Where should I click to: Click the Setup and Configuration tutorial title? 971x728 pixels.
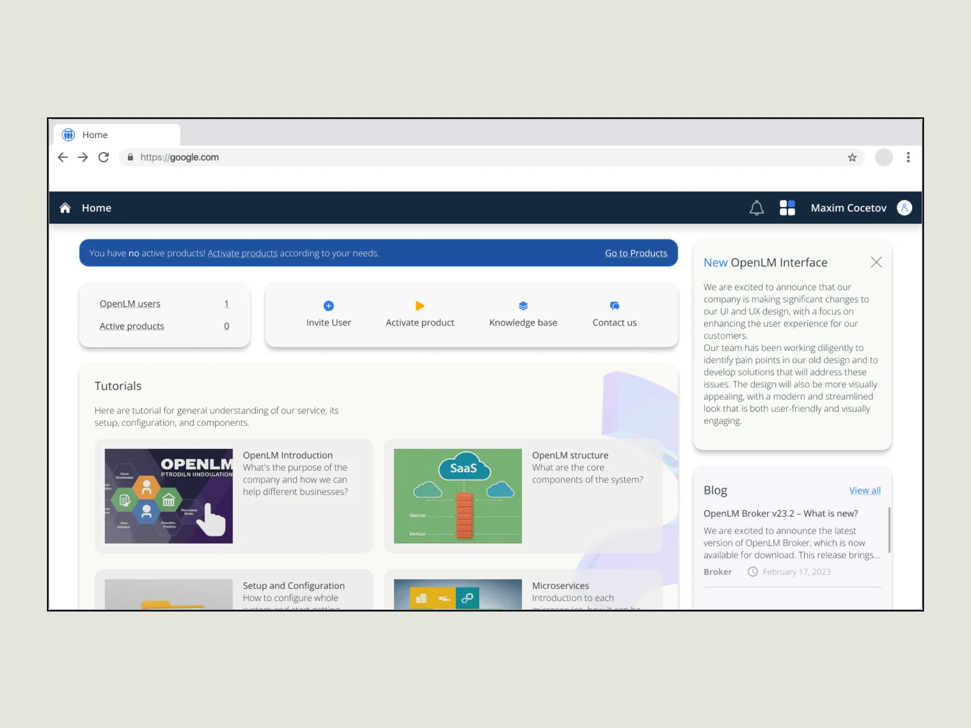(293, 586)
